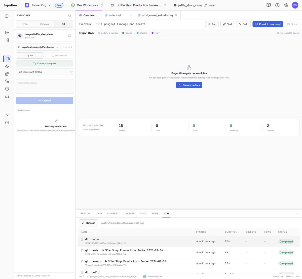Switch to LINEAGE panel tab
302x279 pixels.
(130, 214)
